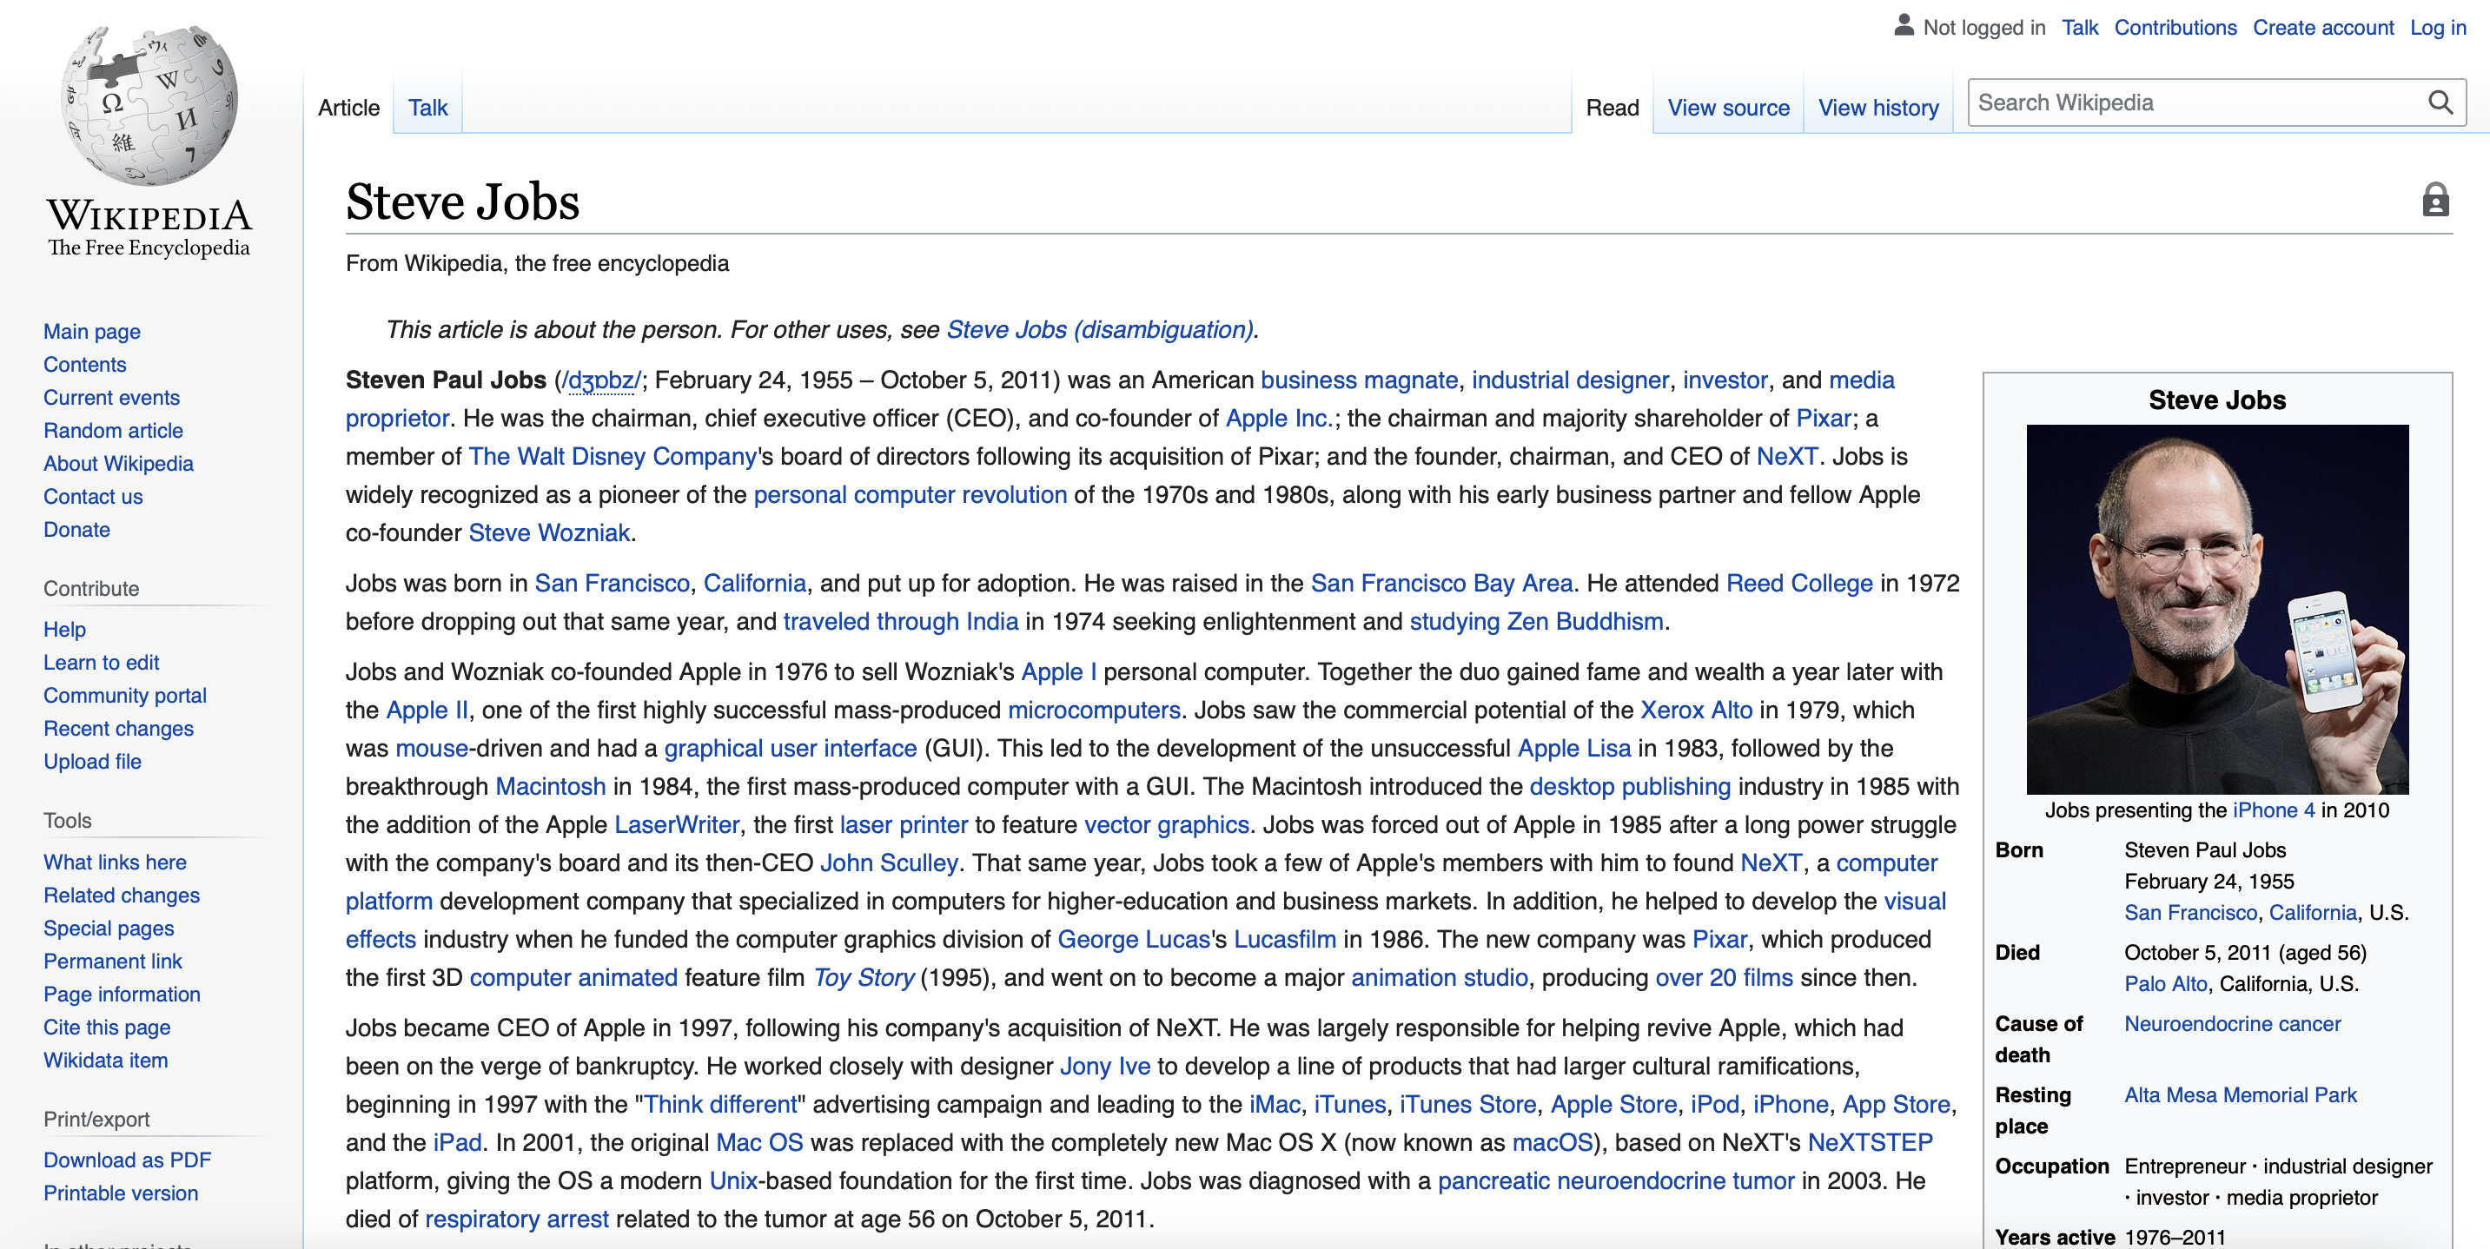Screen dimensions: 2490x1249
Task: Select the Read tab
Action: click(1613, 108)
